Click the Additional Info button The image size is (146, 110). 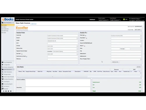point(115,62)
